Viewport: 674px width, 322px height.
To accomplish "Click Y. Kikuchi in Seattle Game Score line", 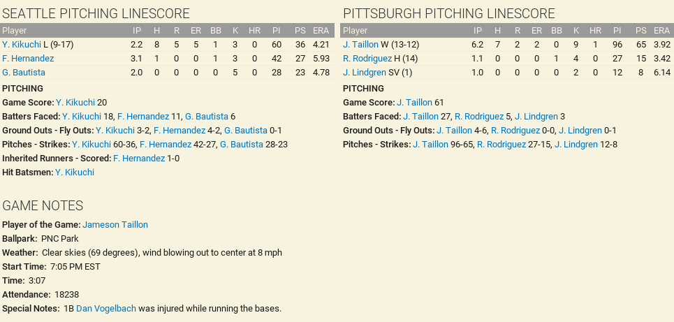I will coord(75,103).
